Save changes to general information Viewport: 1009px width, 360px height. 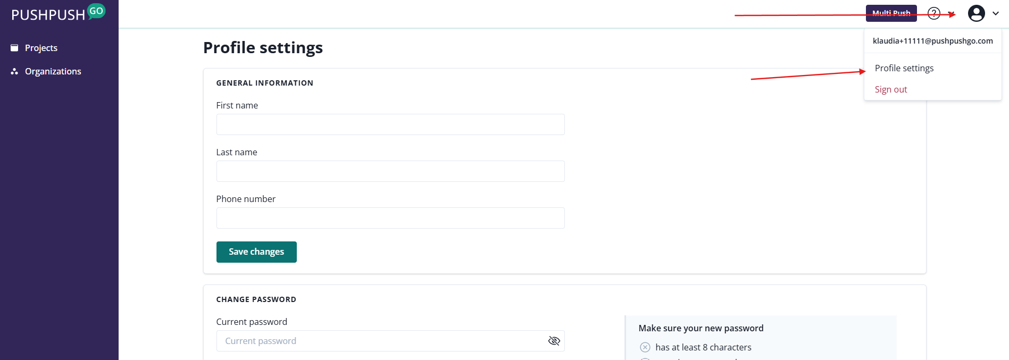pyautogui.click(x=256, y=252)
